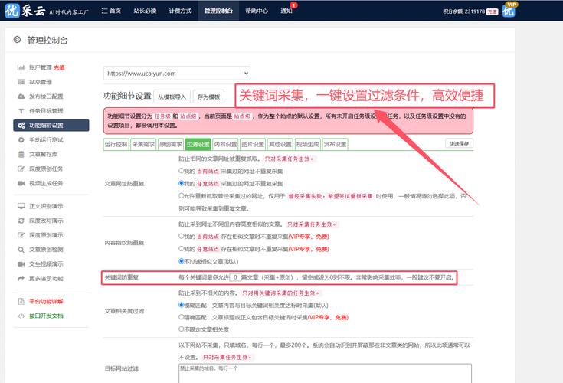Click the 文章原创检测 magnifier icon
Image resolution: width=563 pixels, height=383 pixels.
click(21, 250)
